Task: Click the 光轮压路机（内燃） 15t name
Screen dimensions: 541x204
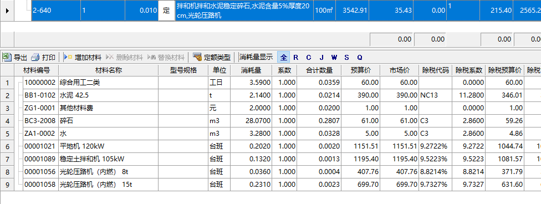Action: [x=108, y=185]
